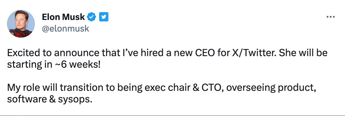The height and width of the screenshot is (116, 345).
Task: Click the blue verified checkmark badge
Action: [92, 17]
